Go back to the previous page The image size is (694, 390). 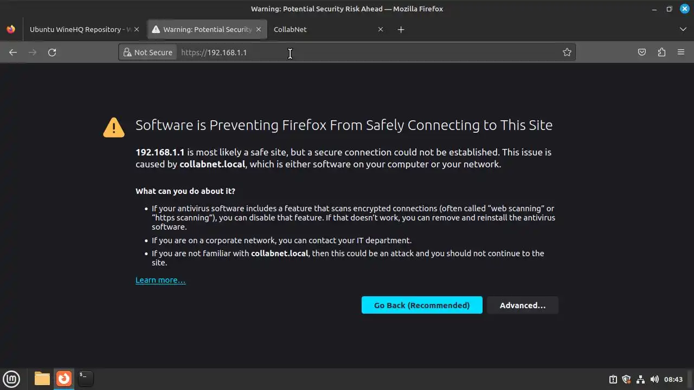13,53
